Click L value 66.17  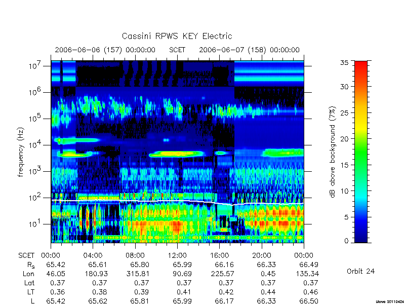(224, 301)
